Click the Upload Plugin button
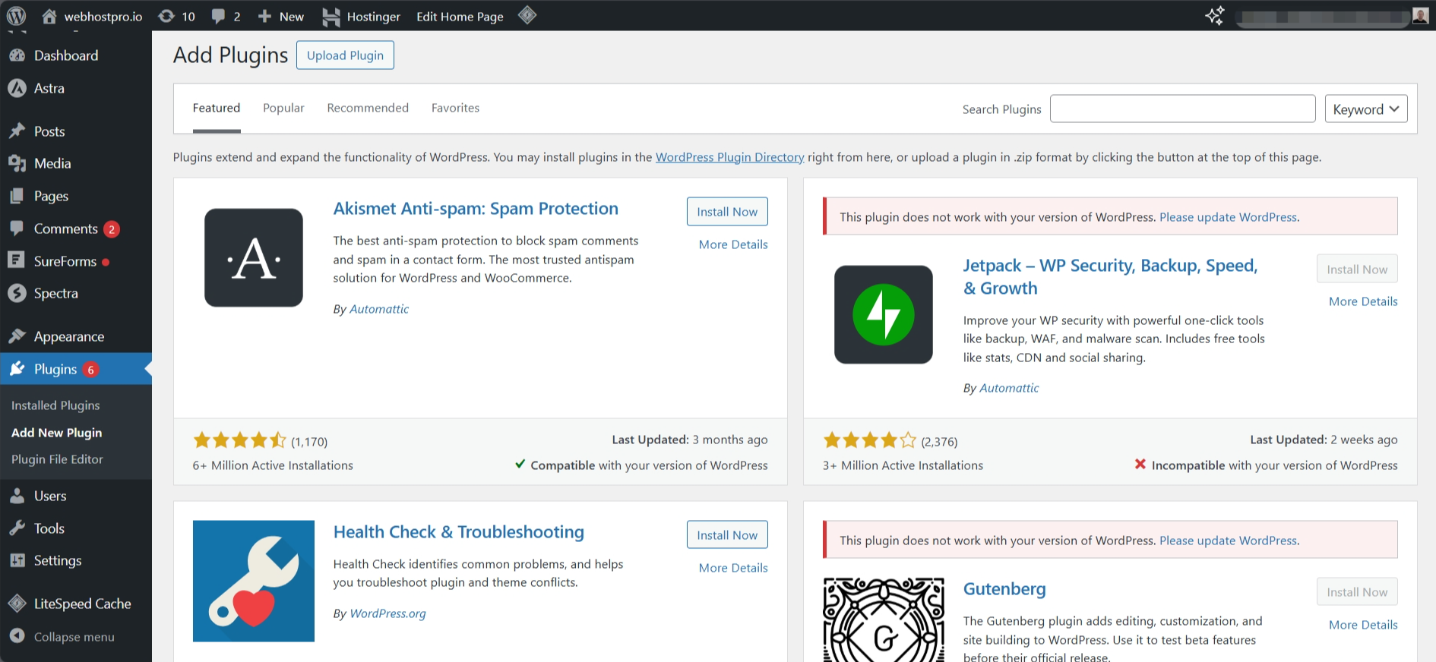This screenshot has width=1436, height=662. 345,55
